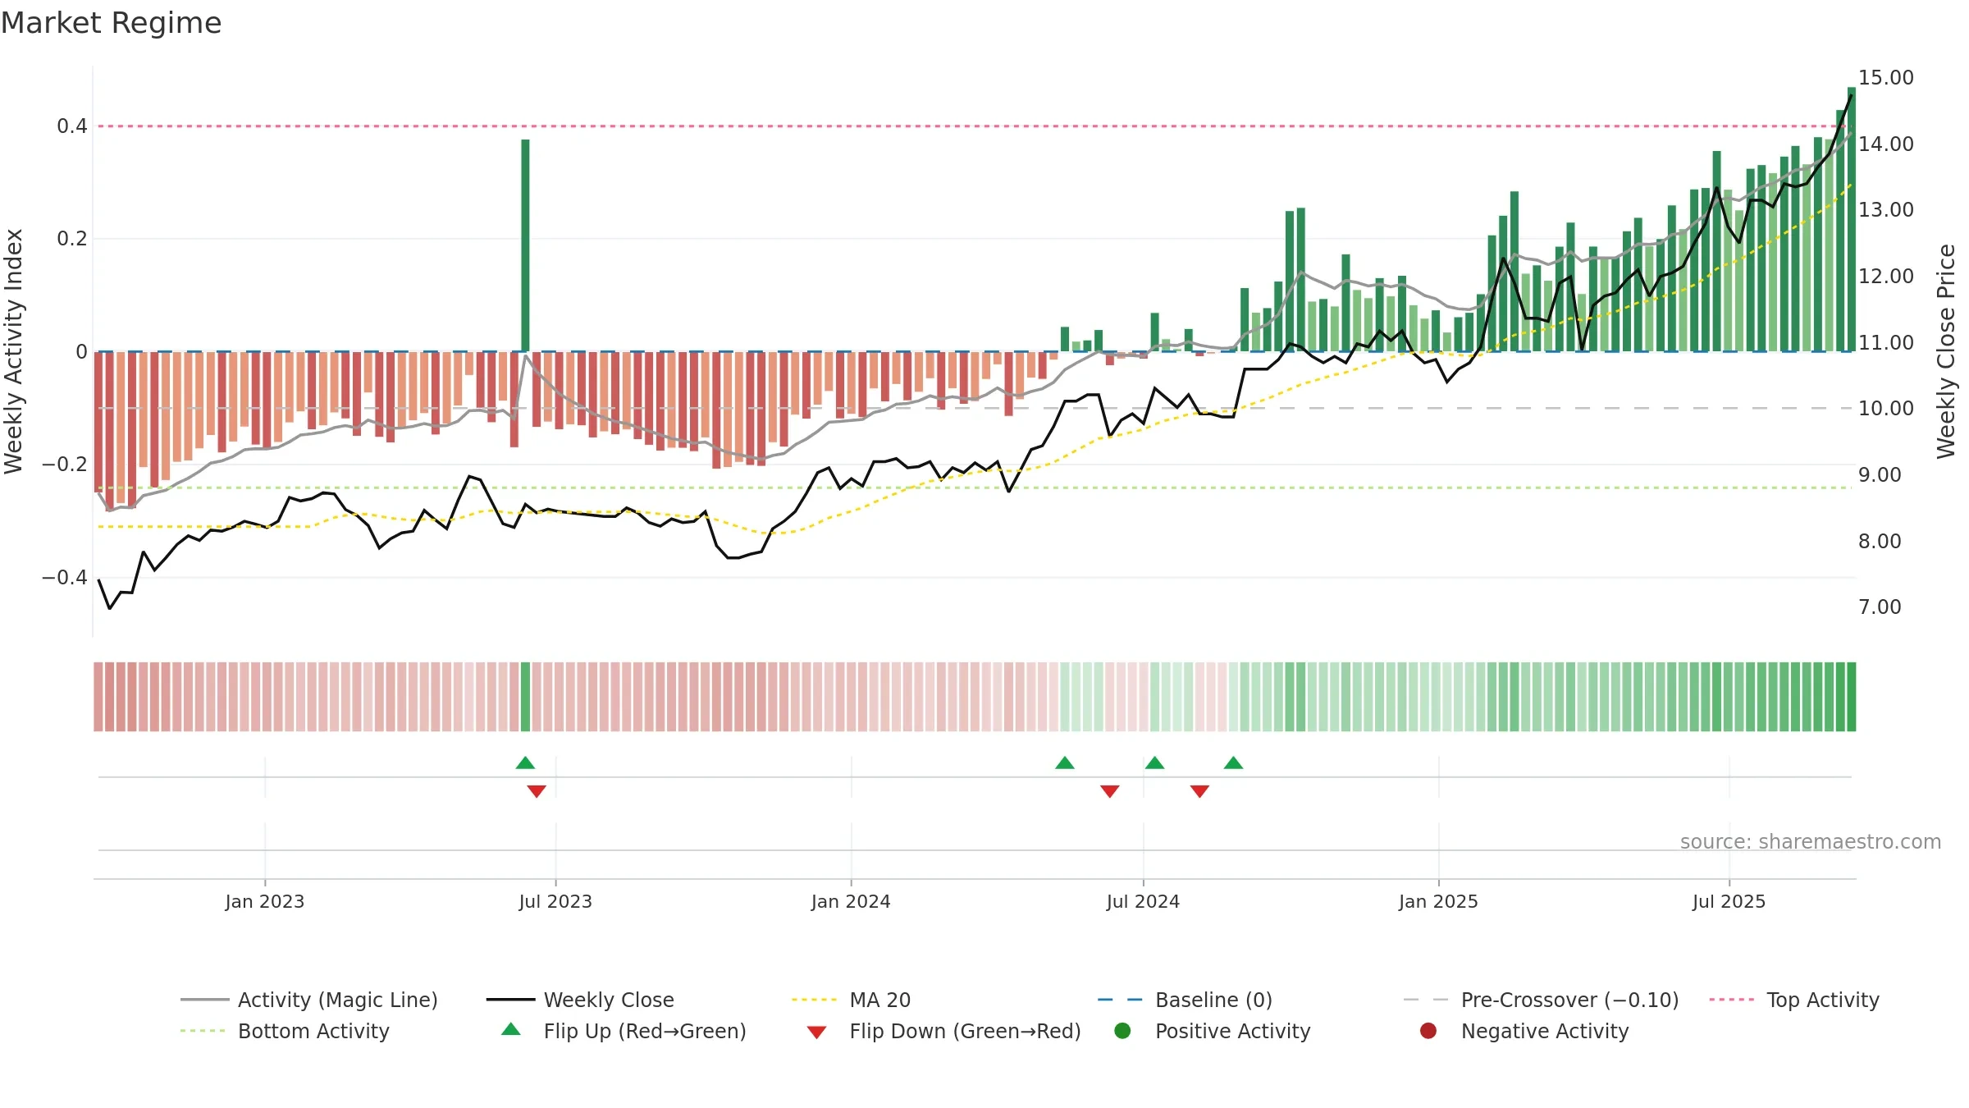Click the black Weekly Close legend line swatch

(510, 1000)
